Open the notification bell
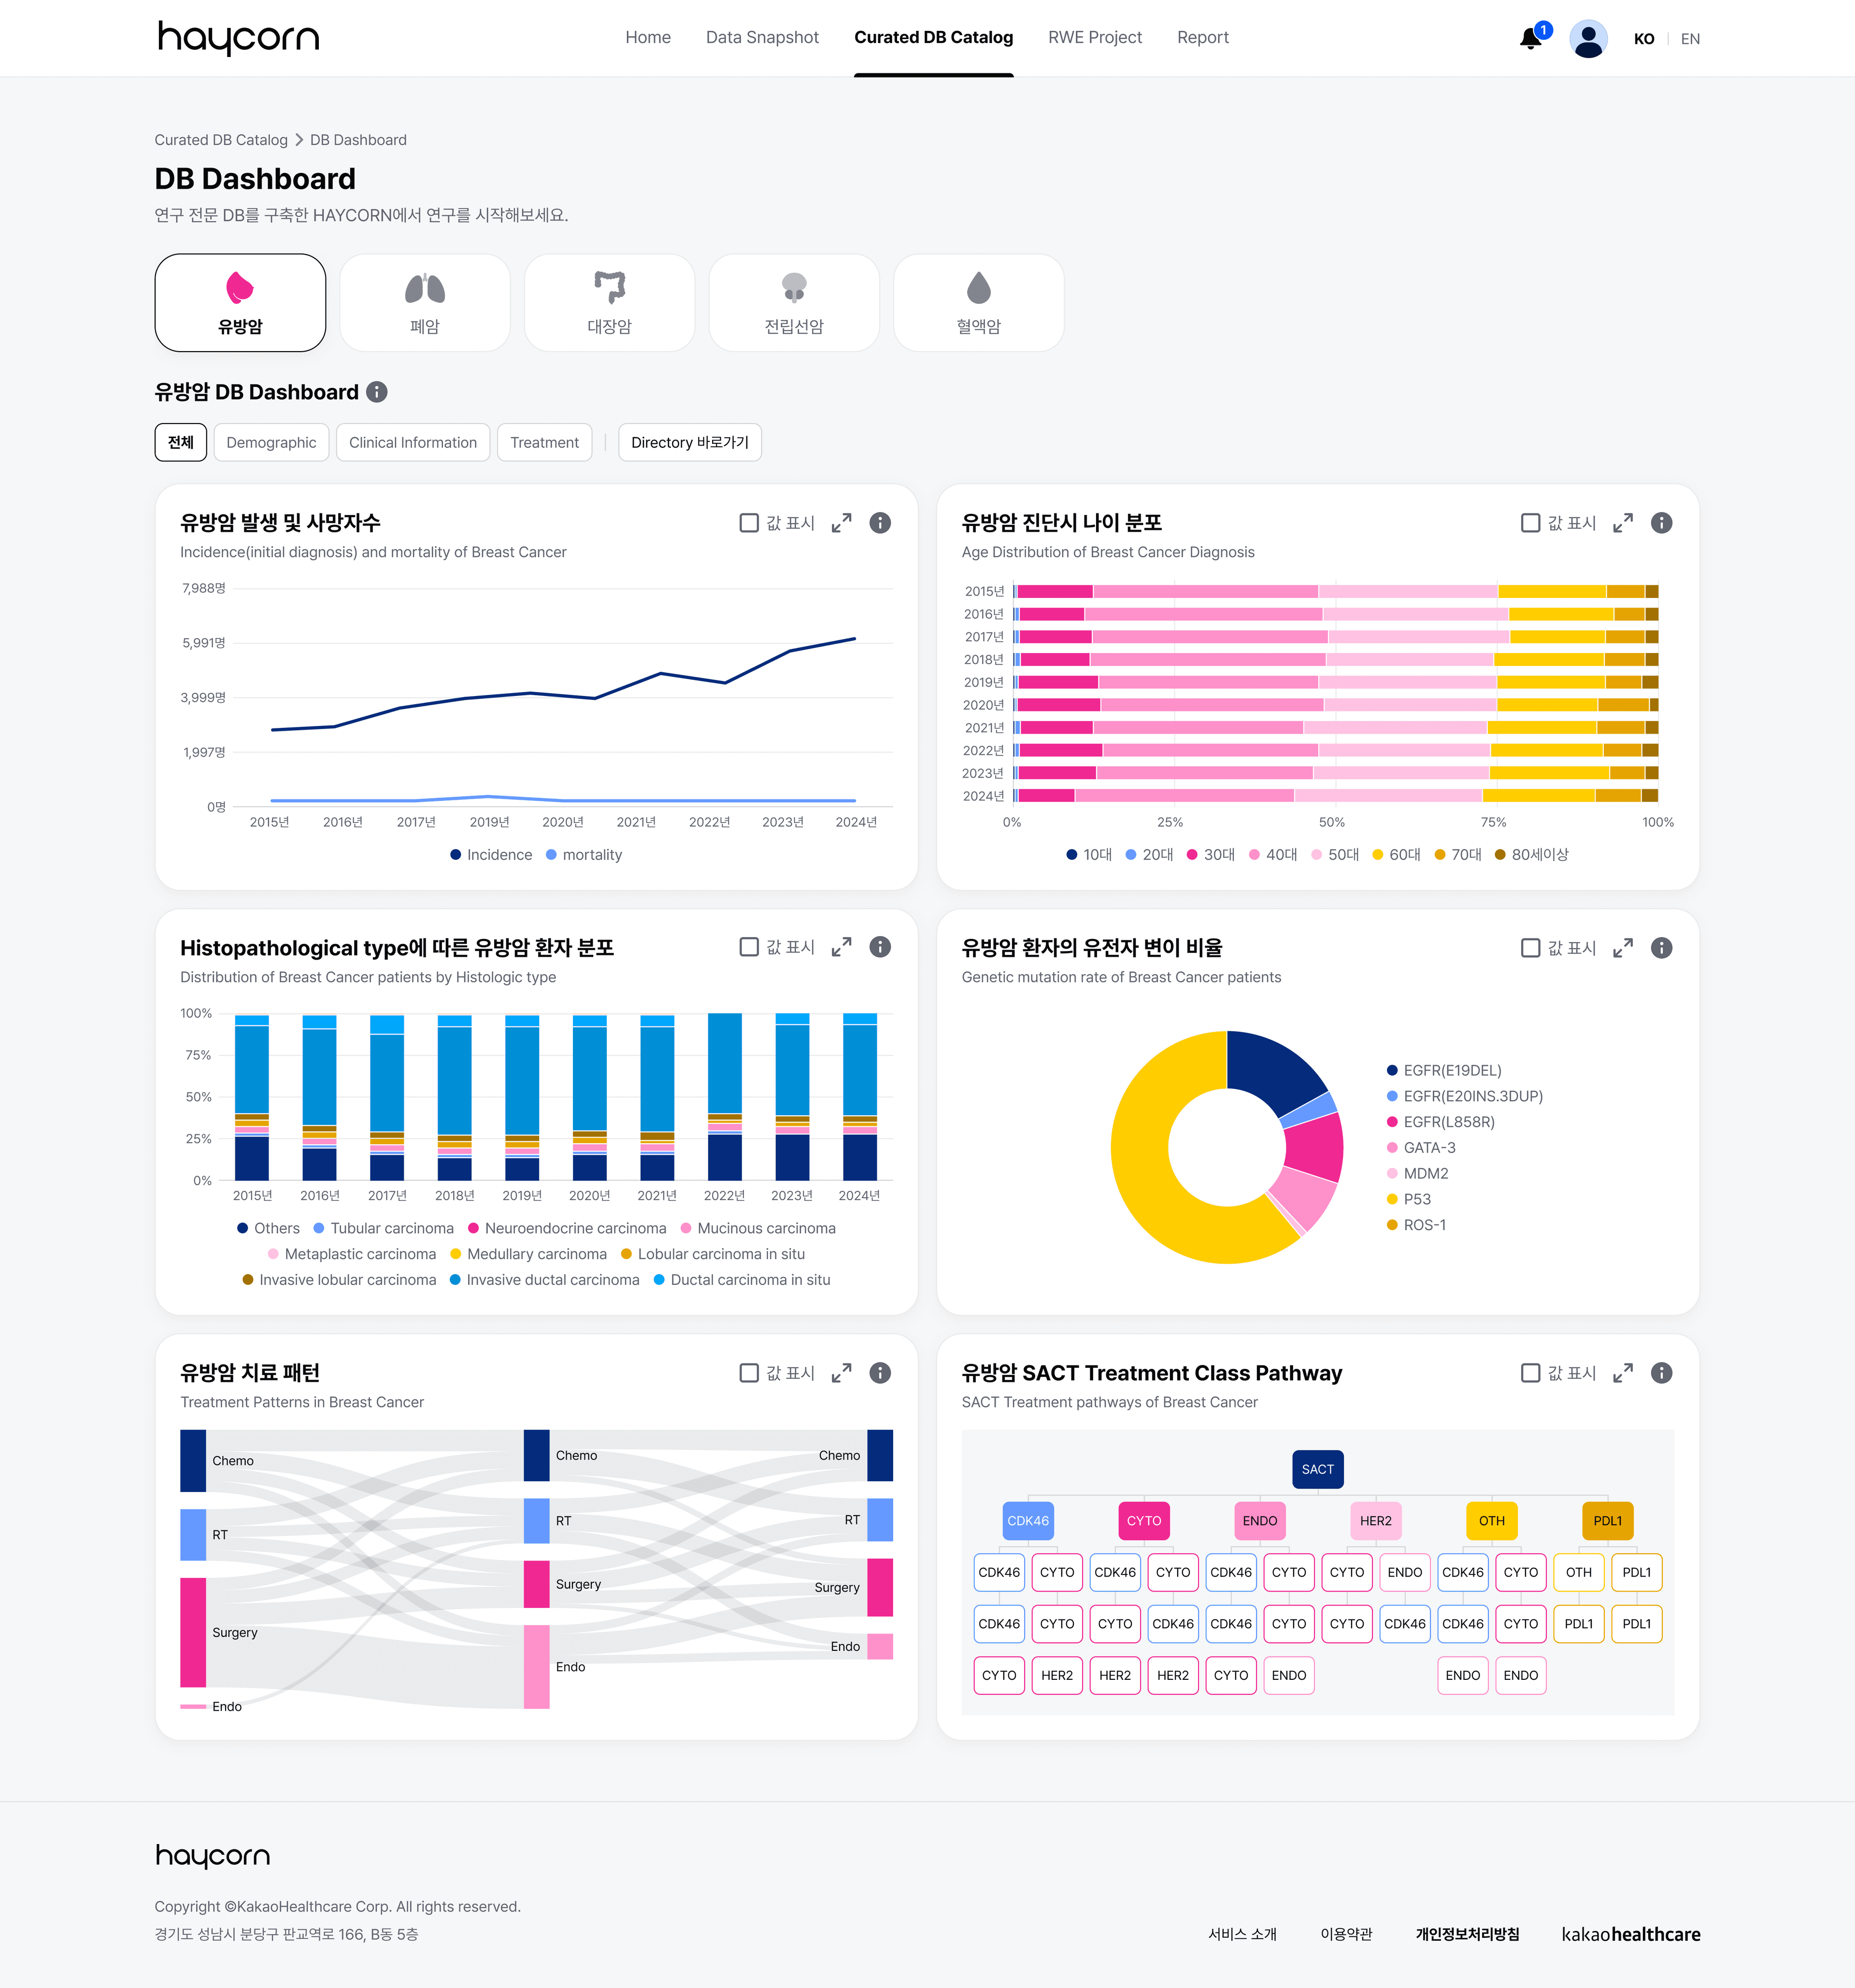This screenshot has height=1988, width=1855. pyautogui.click(x=1529, y=38)
